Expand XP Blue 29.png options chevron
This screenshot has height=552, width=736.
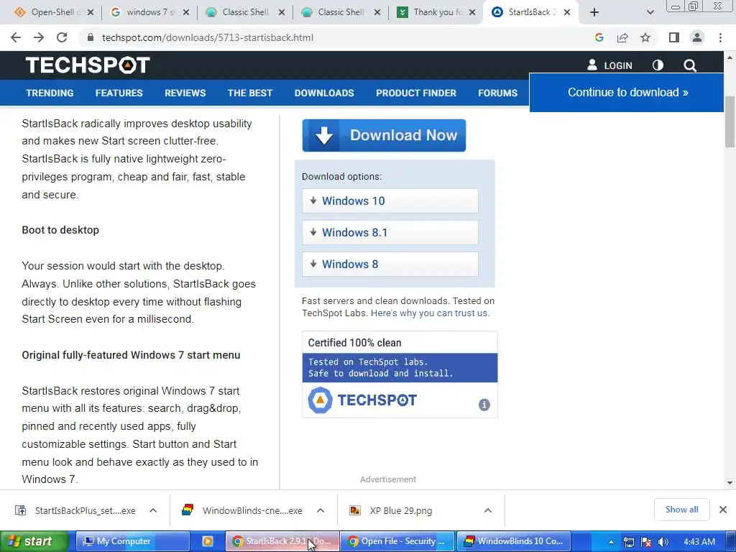click(488, 511)
